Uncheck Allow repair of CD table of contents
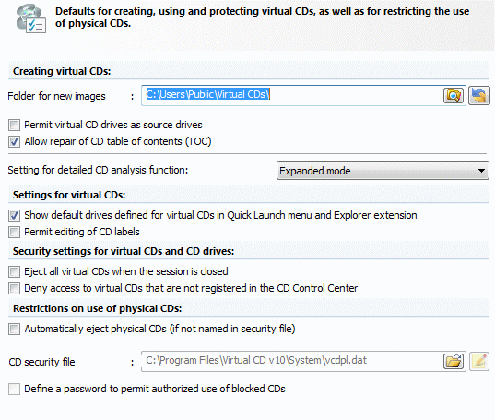 pyautogui.click(x=14, y=141)
